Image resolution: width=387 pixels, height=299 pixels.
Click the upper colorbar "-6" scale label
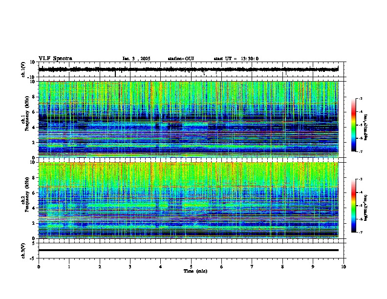360,138
